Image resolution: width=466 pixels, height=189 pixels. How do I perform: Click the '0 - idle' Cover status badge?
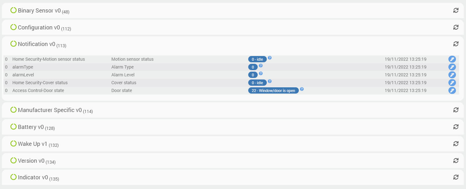(257, 83)
